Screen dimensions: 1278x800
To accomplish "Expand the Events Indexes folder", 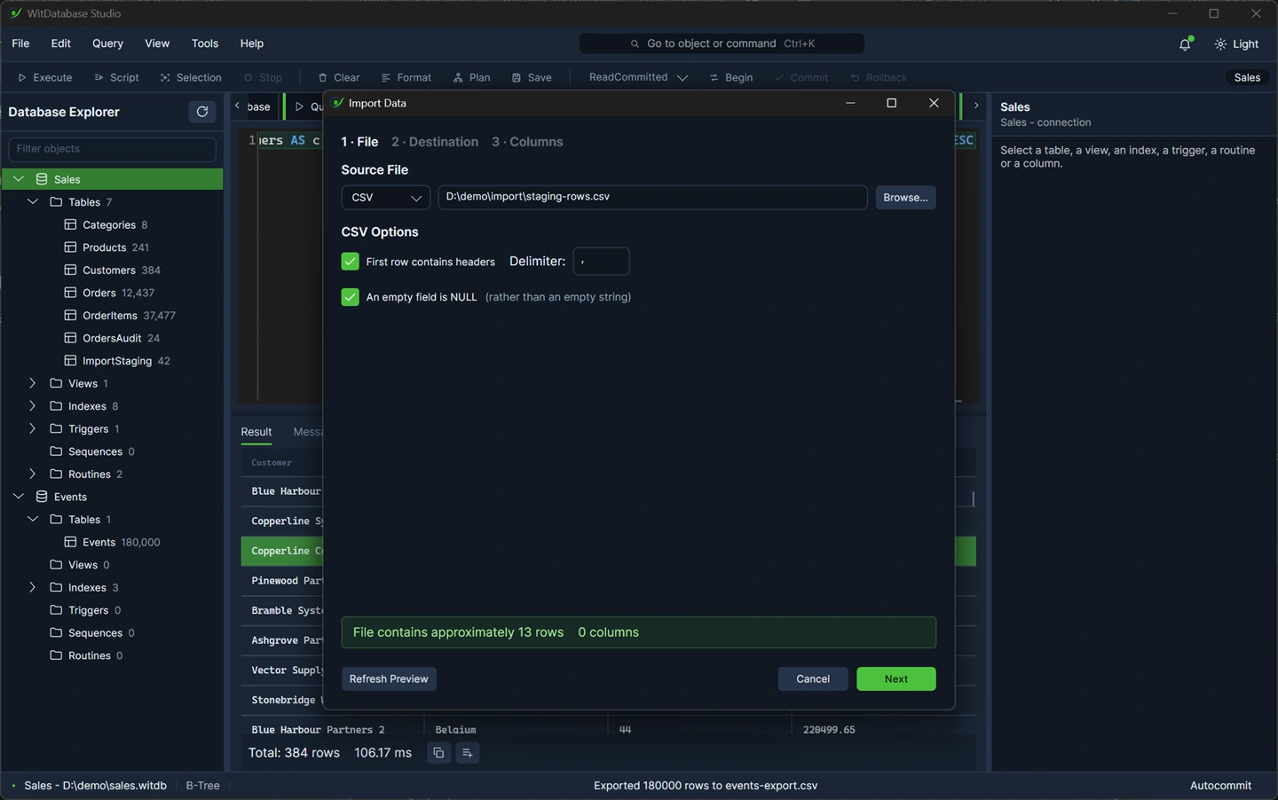I will pos(33,587).
